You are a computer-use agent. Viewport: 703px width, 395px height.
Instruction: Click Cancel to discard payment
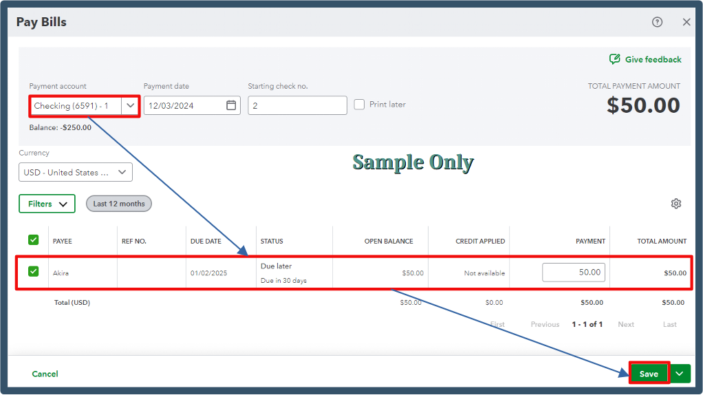[45, 374]
